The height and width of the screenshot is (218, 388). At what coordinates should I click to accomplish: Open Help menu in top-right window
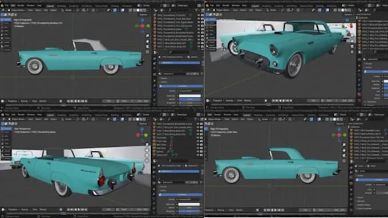(x=244, y=6)
